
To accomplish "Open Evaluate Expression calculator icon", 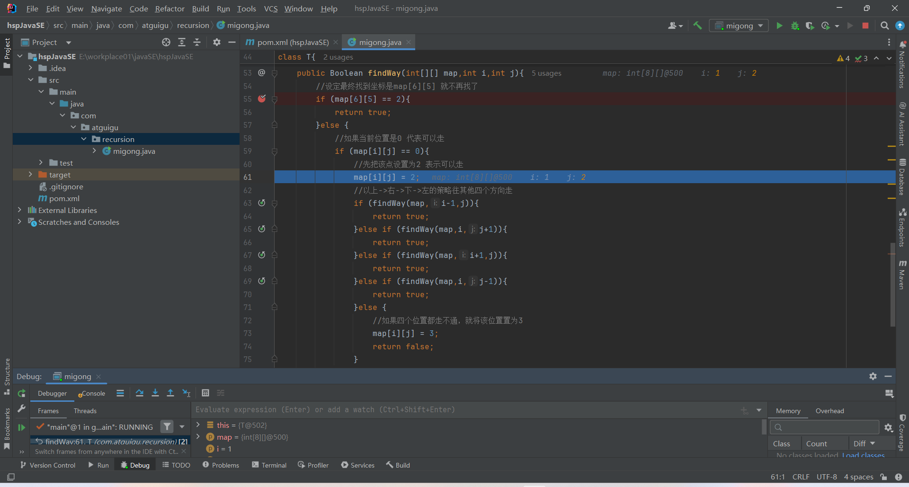I will tap(205, 393).
